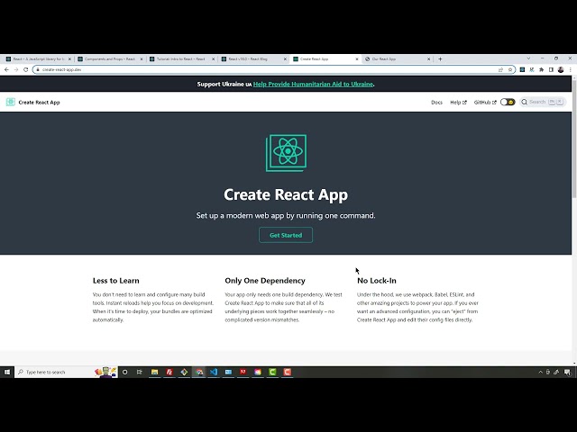The image size is (577, 432).
Task: Open the Help navbar link
Action: 458,102
